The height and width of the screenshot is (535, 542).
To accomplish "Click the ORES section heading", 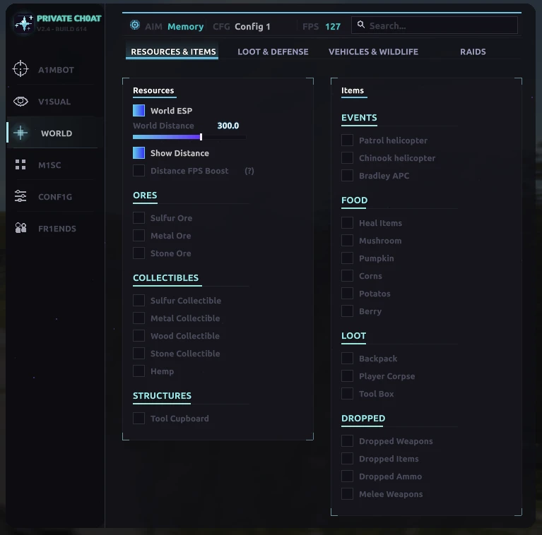I will pyautogui.click(x=145, y=195).
